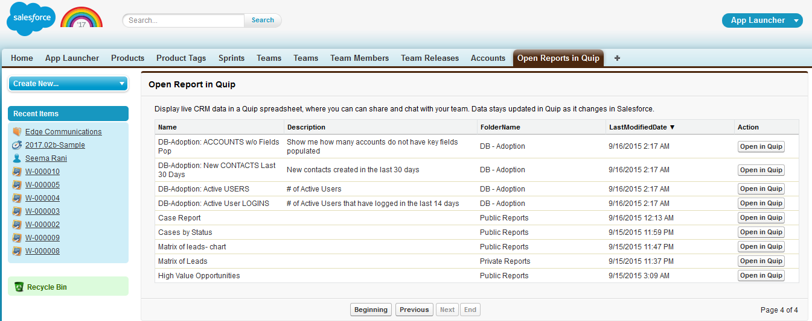The height and width of the screenshot is (321, 812).
Task: Open the Product Tags tab
Action: [x=181, y=58]
